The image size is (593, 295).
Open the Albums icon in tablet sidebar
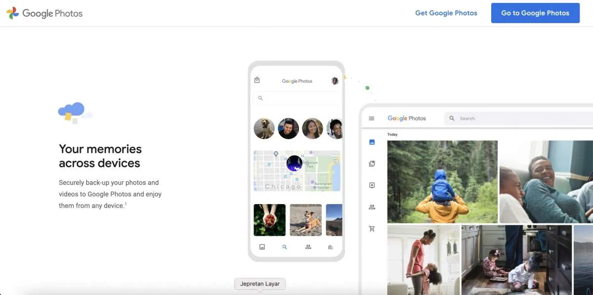(x=372, y=164)
